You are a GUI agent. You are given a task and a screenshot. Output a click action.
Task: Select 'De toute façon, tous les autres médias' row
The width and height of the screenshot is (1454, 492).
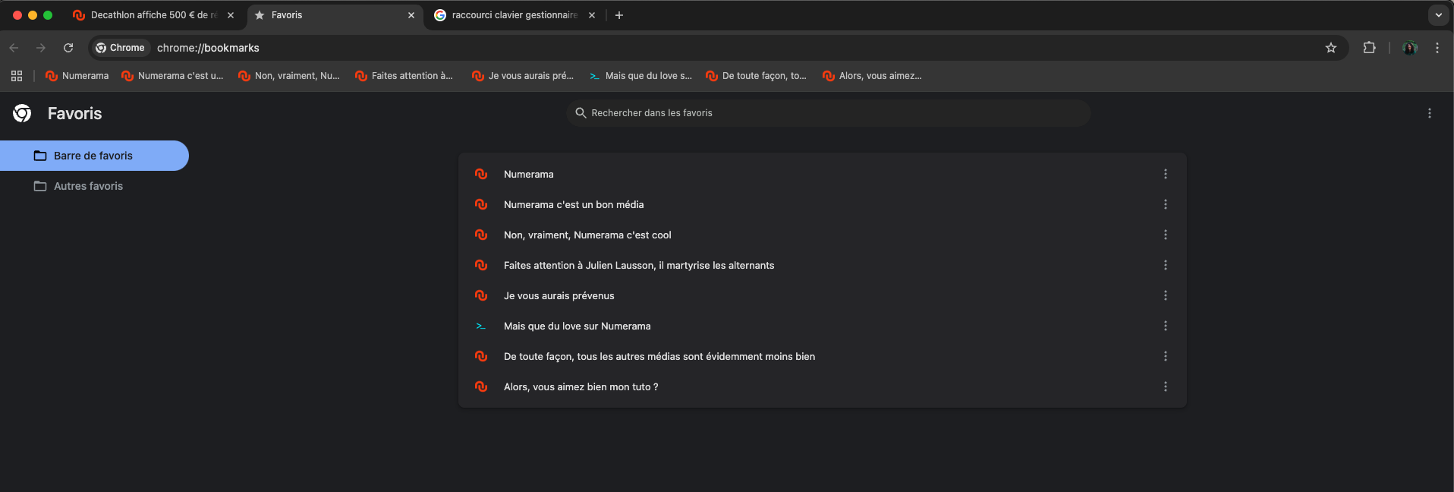click(823, 356)
